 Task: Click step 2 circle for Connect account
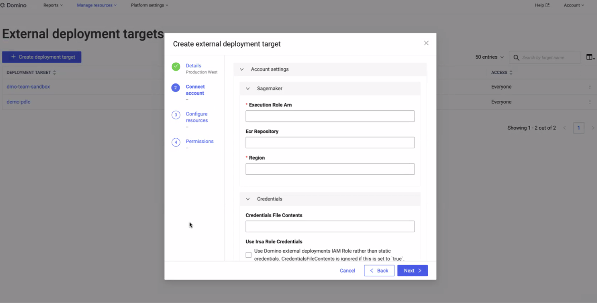tap(176, 88)
